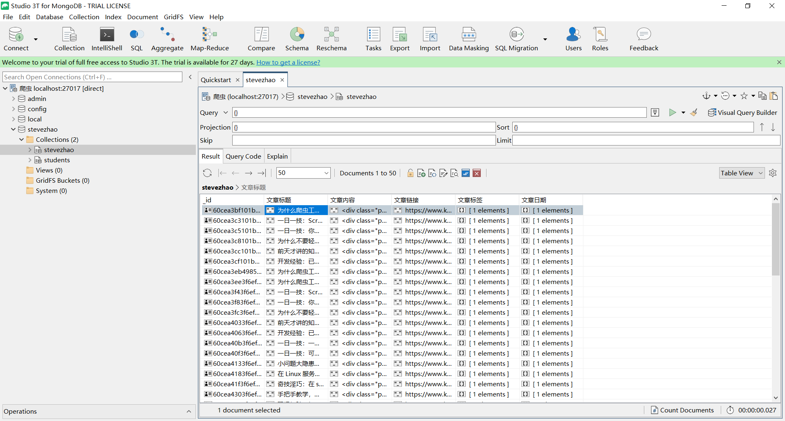Click the Query input field

tap(439, 112)
